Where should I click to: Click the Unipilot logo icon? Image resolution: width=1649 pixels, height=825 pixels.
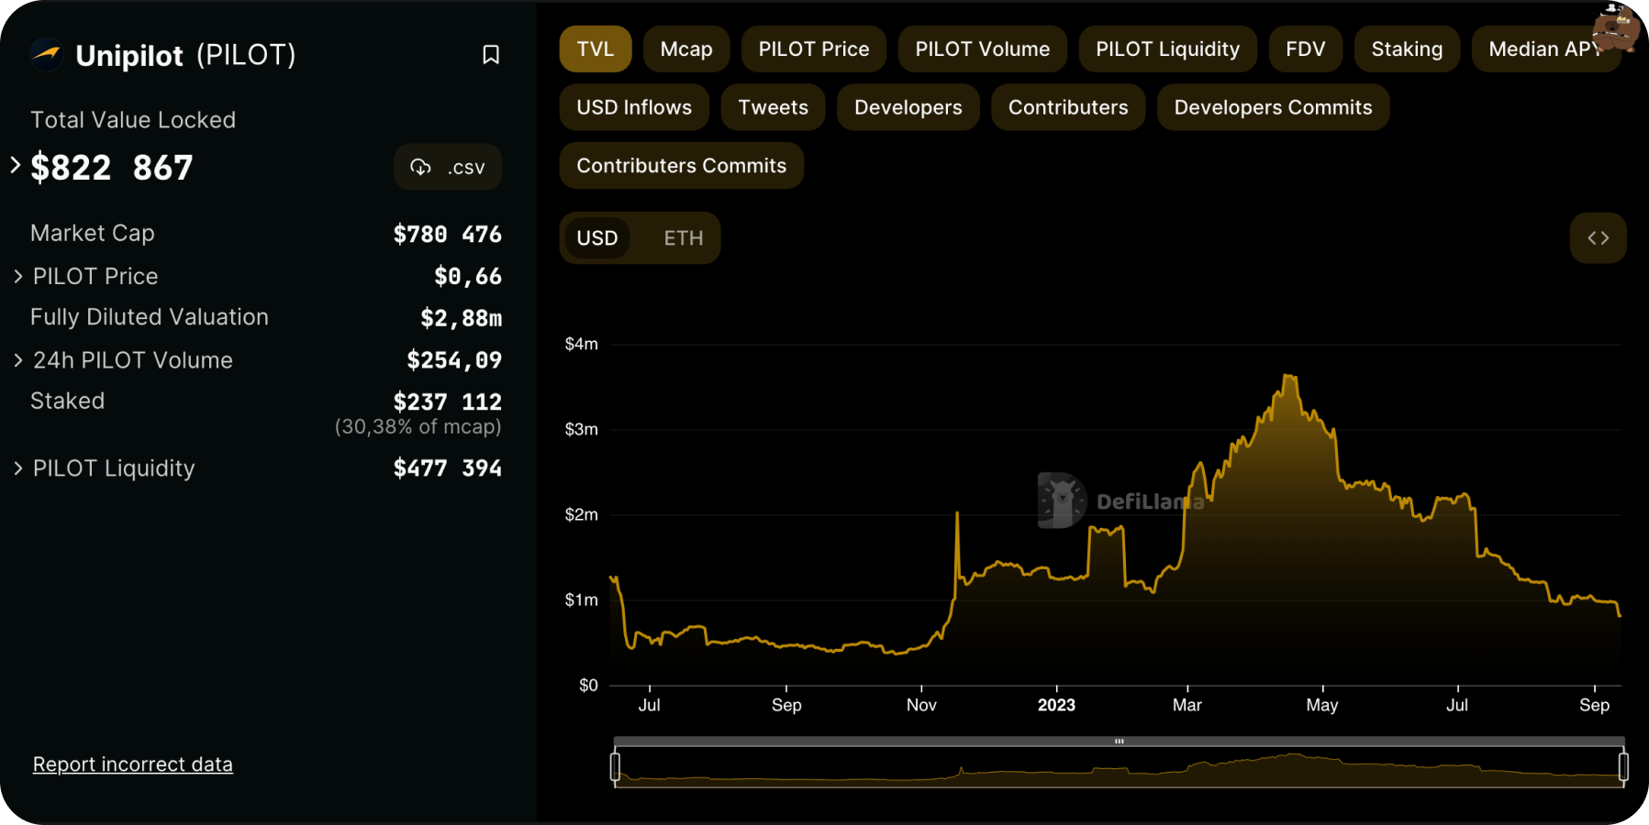pos(47,55)
